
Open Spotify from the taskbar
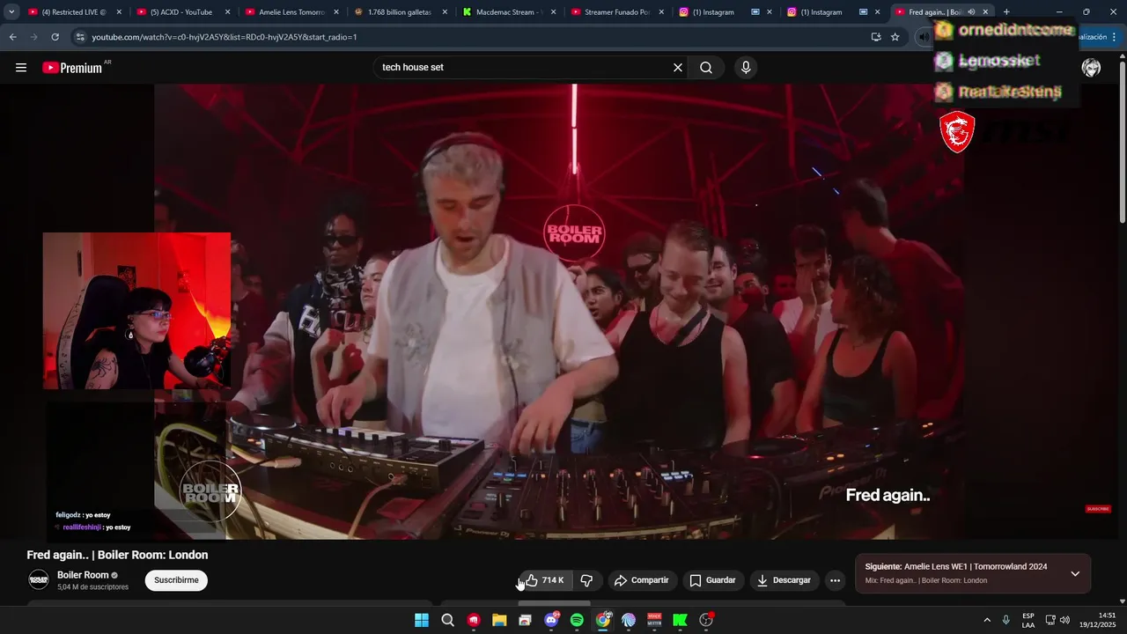[x=577, y=621]
